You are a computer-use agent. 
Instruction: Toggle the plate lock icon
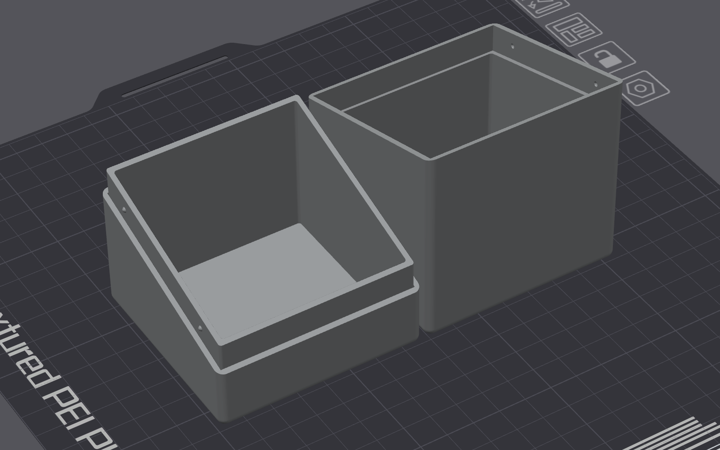coord(607,59)
